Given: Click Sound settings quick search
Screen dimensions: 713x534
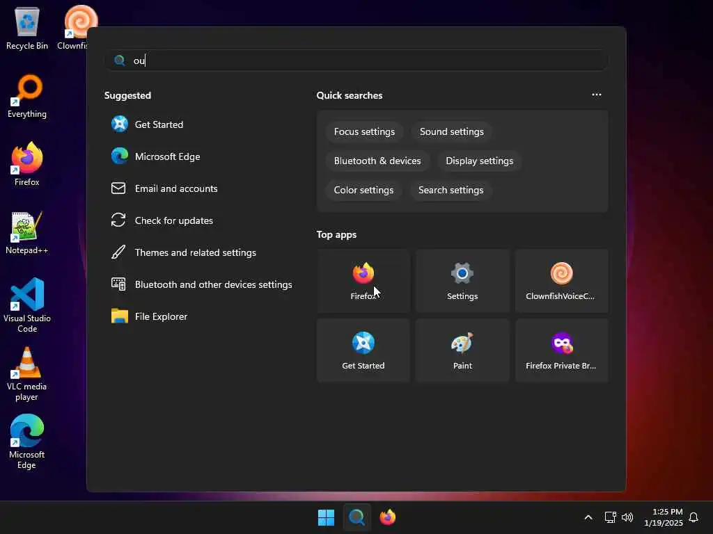Looking at the screenshot, I should (451, 131).
